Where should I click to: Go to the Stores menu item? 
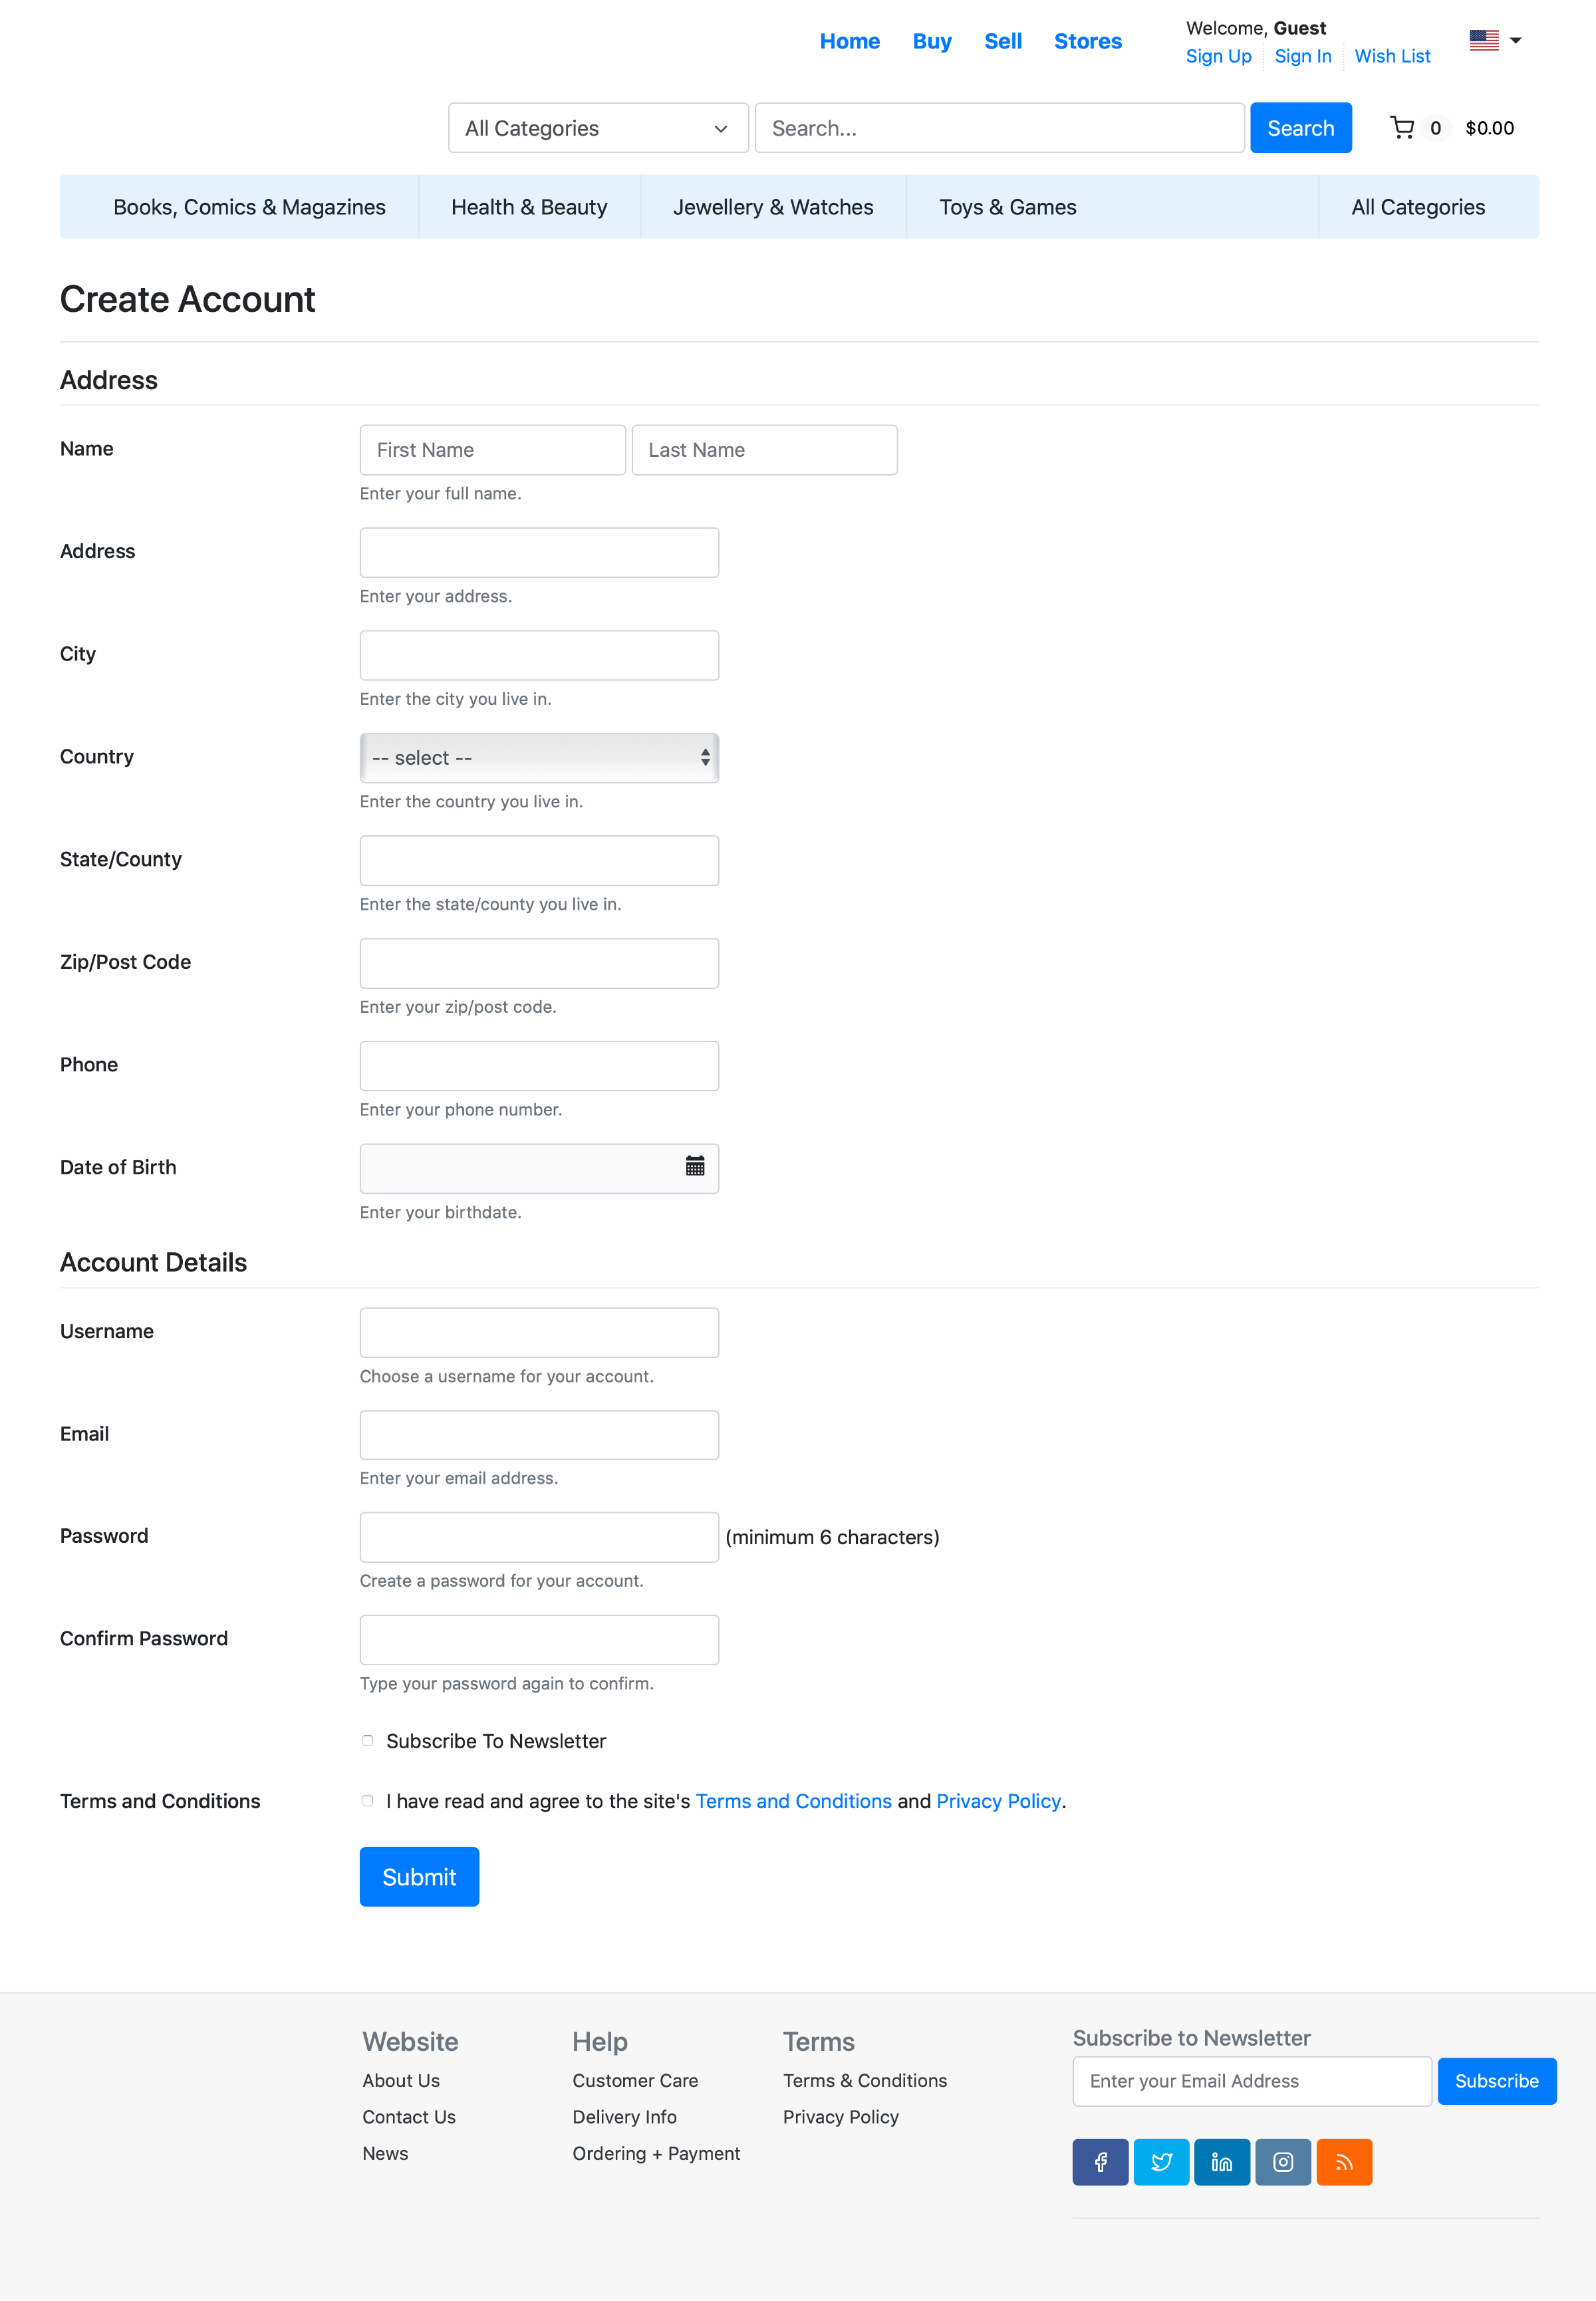click(1087, 41)
